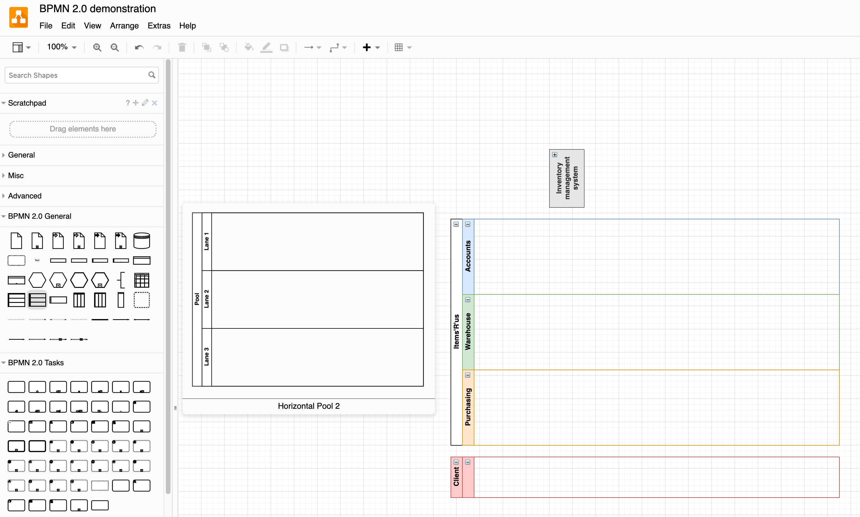Open the Arrange menu
860x517 pixels.
pyautogui.click(x=124, y=26)
